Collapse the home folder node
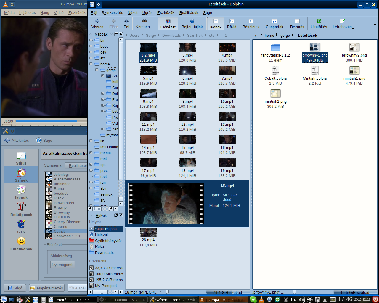Screen dimensions: 379x303 [x=91, y=64]
